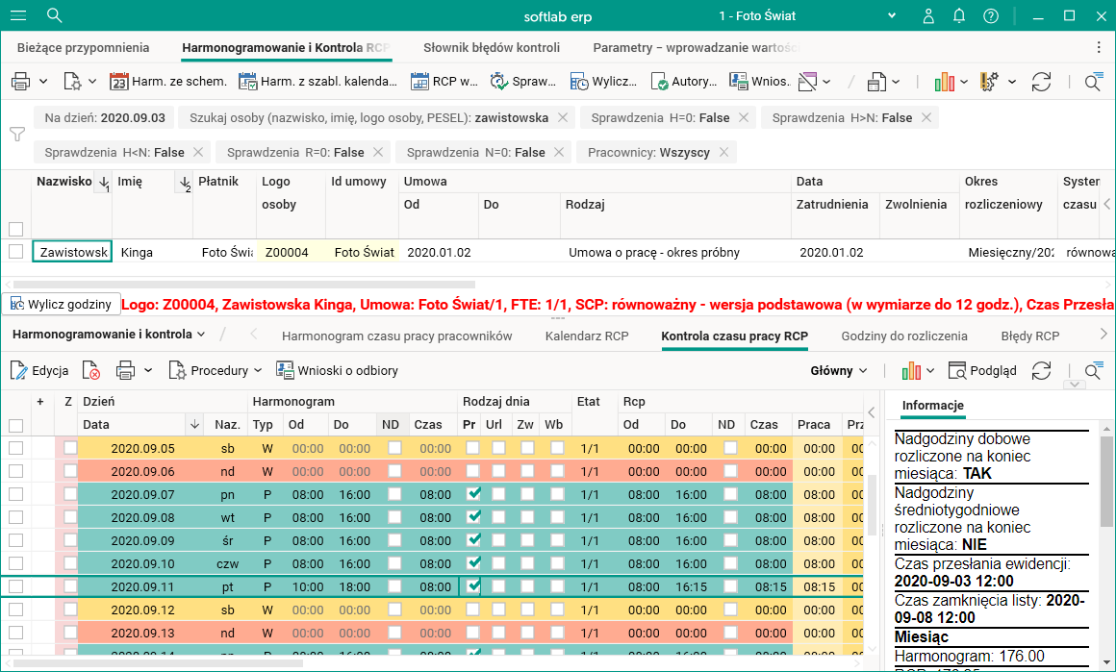Screen dimensions: 1116x672
Task: Toggle the Url checkbox for 2020.09.05
Action: (x=498, y=448)
